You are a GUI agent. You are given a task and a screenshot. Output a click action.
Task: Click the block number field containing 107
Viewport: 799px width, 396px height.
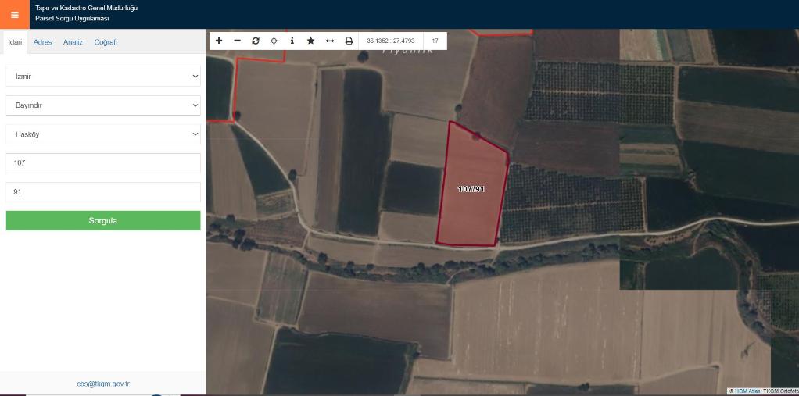coord(102,163)
